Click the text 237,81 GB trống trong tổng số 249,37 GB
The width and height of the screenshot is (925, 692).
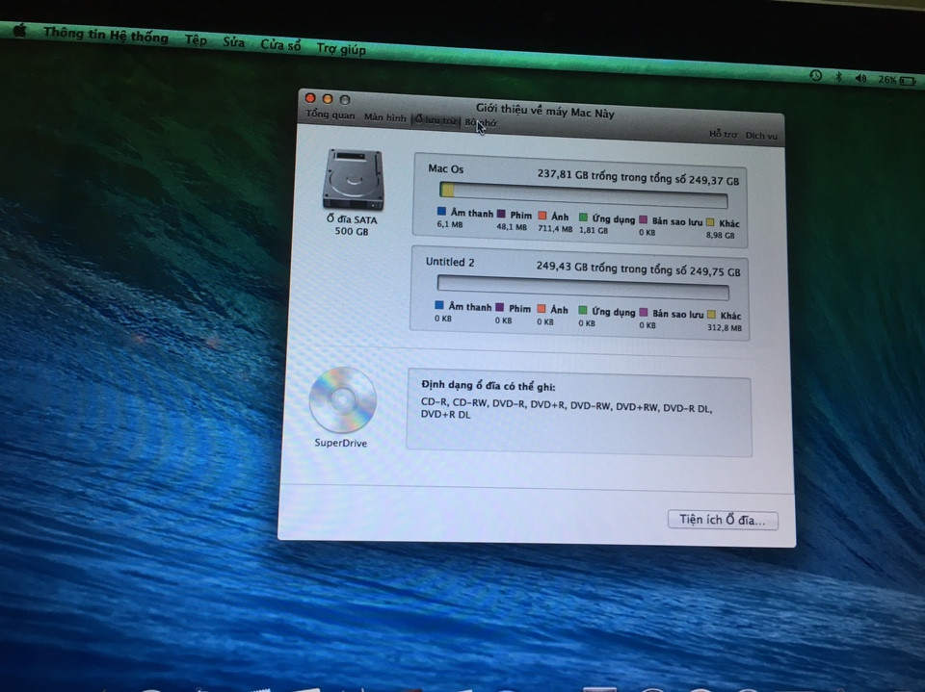638,177
